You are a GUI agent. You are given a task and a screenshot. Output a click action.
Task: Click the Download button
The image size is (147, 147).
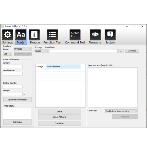pyautogui.click(x=132, y=51)
